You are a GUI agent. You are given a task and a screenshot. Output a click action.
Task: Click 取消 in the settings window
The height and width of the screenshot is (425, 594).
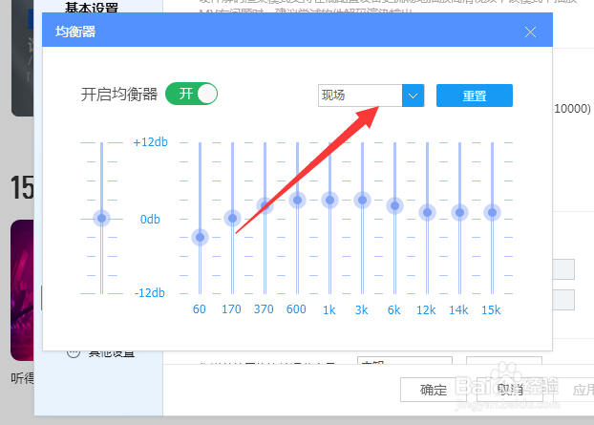point(510,390)
